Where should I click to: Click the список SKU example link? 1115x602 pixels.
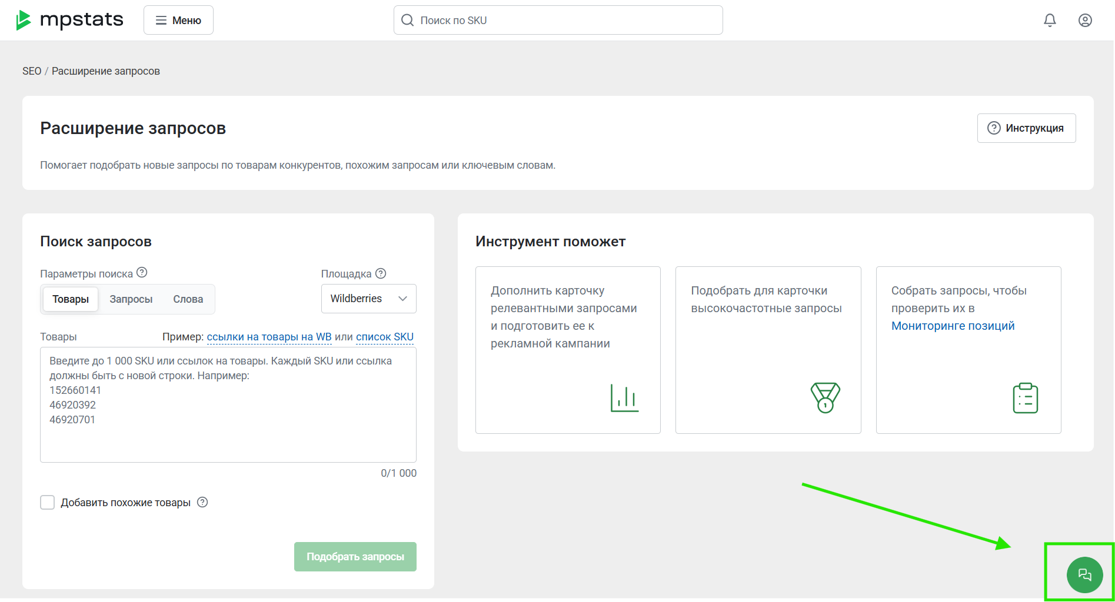click(385, 337)
